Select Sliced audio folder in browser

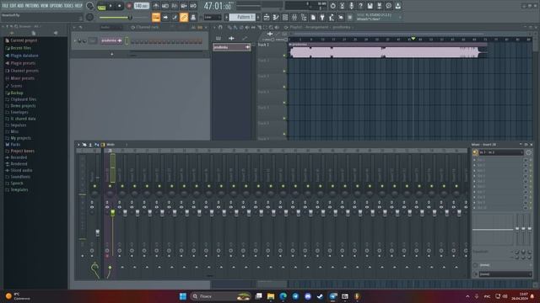tap(21, 170)
